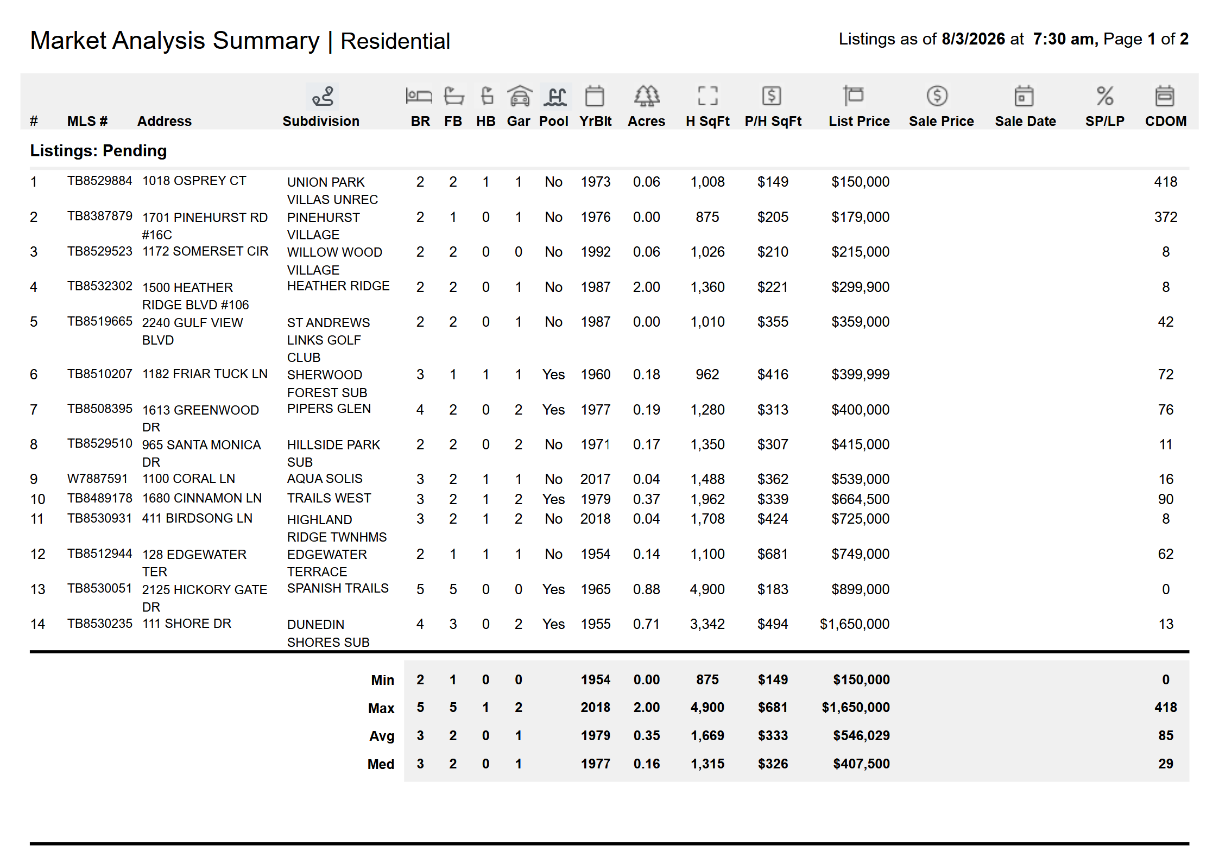Select MLS number W7887591
Image resolution: width=1219 pixels, height=852 pixels.
point(98,479)
